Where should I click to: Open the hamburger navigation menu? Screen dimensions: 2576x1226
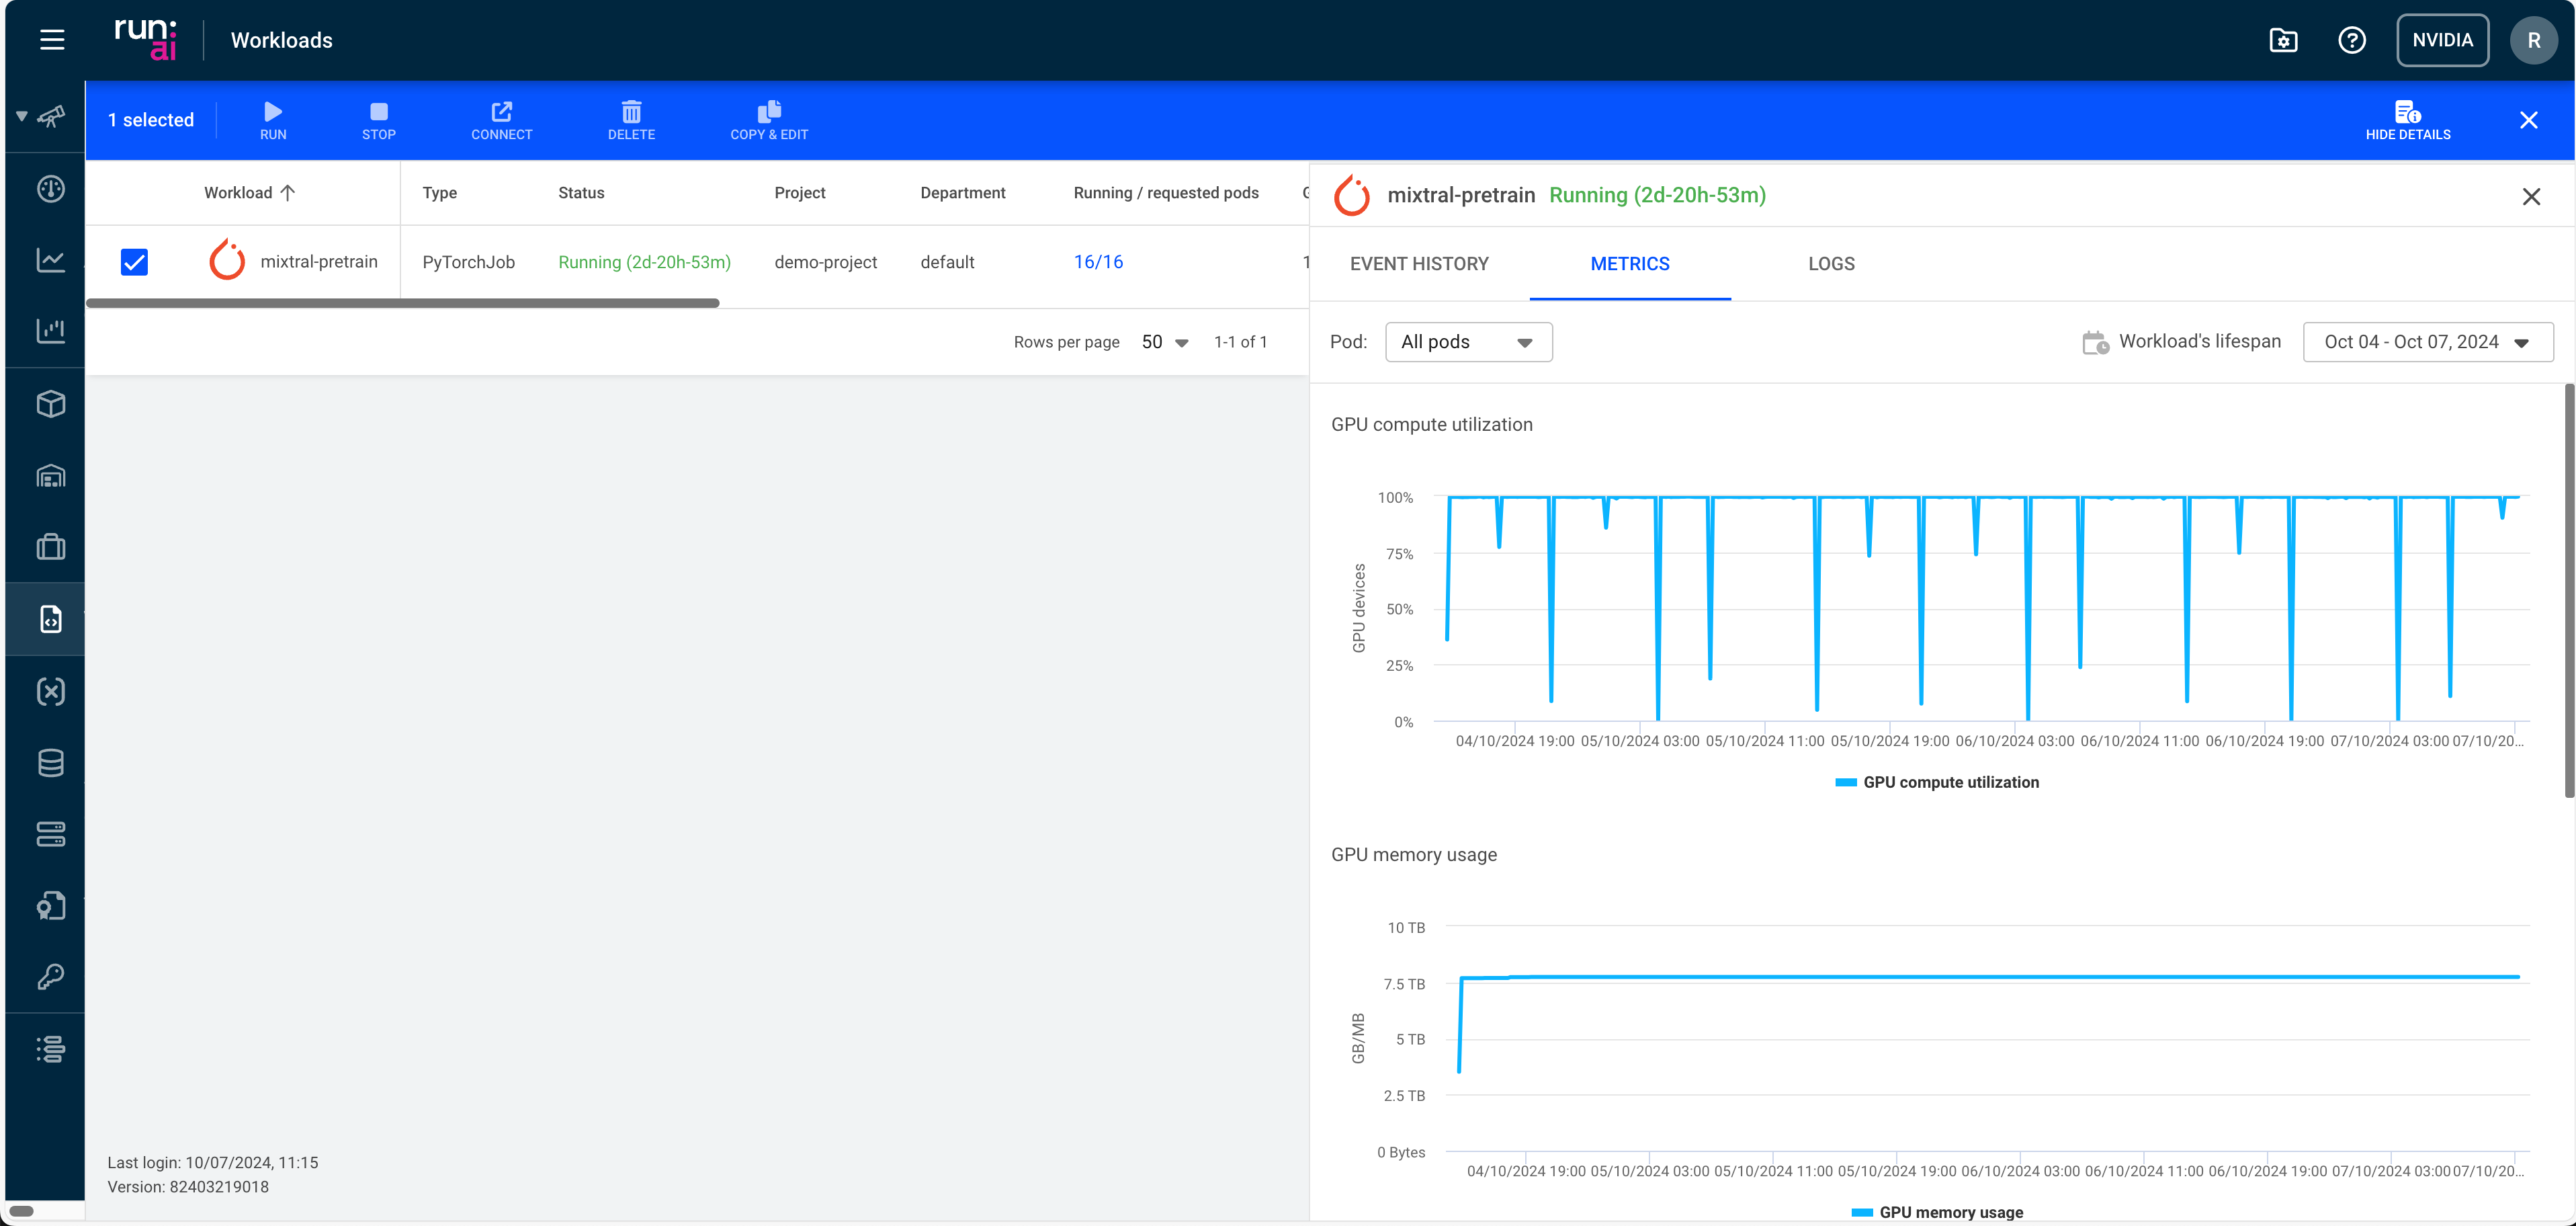[52, 40]
